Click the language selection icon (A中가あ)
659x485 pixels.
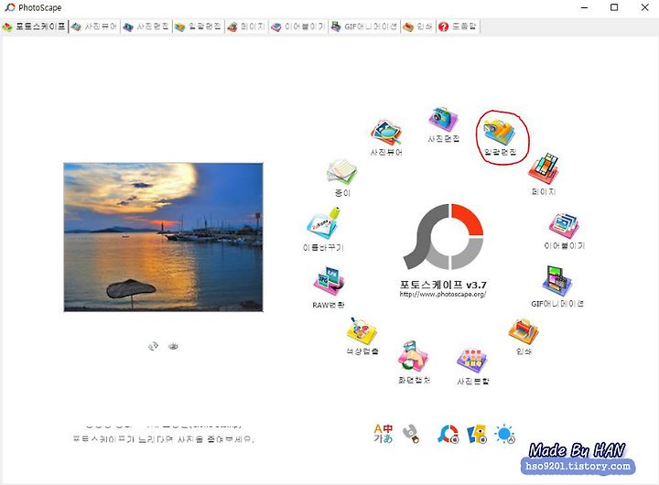pos(384,434)
